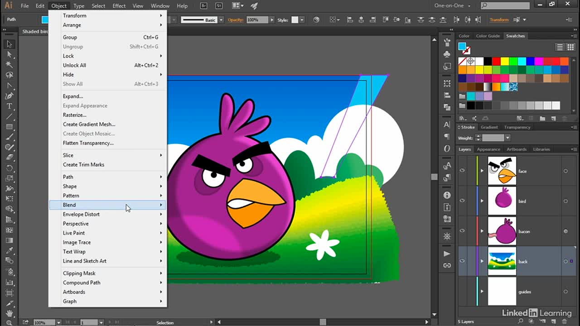Open the One-on-One workspace dropdown
The image size is (580, 326).
coord(452,5)
